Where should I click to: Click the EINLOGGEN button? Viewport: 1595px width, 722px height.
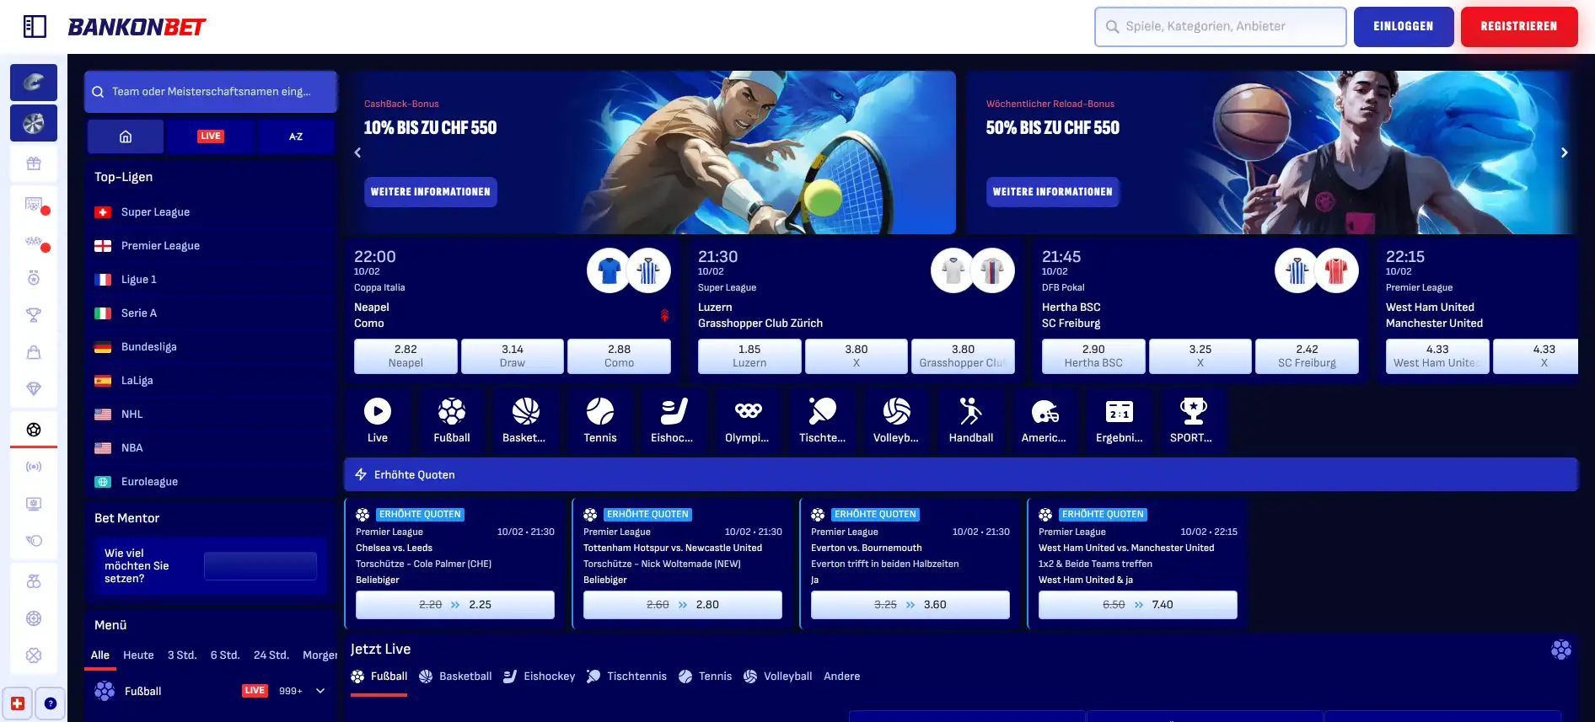[1404, 27]
